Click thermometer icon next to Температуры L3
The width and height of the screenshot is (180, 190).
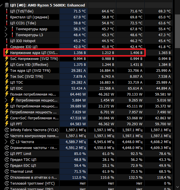(12, 35)
